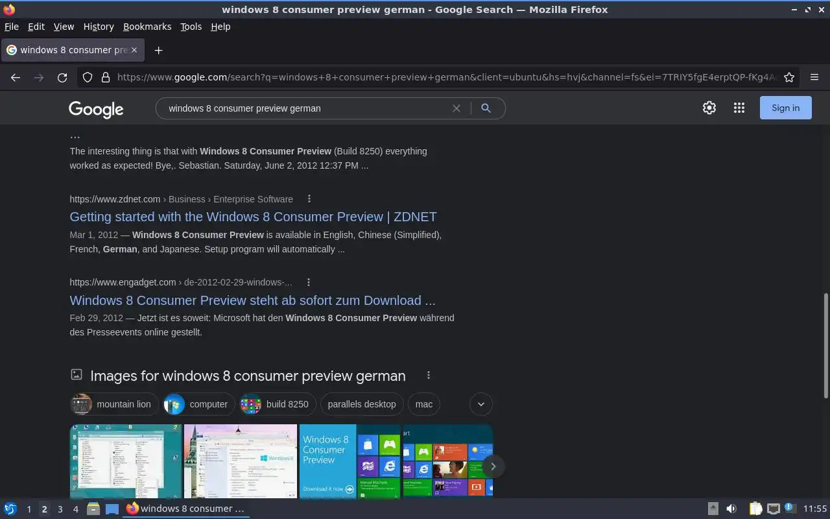830x519 pixels.
Task: Switch to virtual desktop 4
Action: pos(75,509)
